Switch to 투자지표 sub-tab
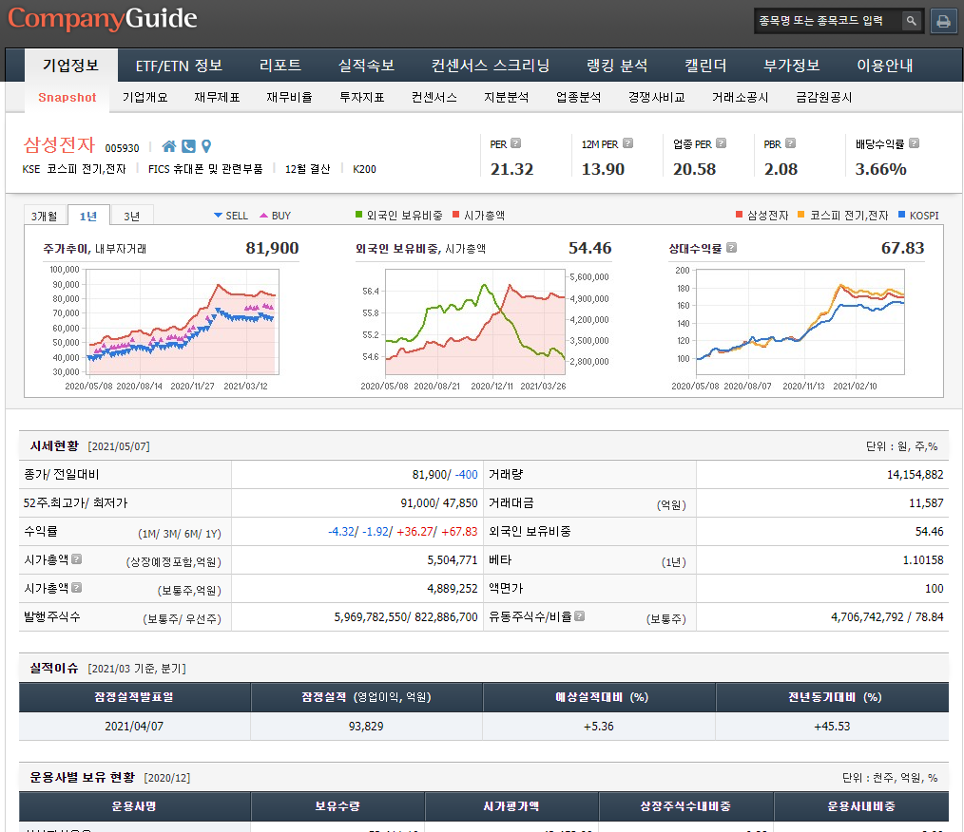Screen dimensions: 964x832 pos(362,98)
